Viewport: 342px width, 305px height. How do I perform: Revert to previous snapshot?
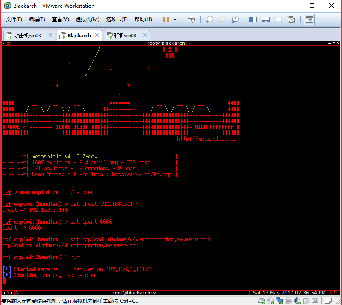222,19
